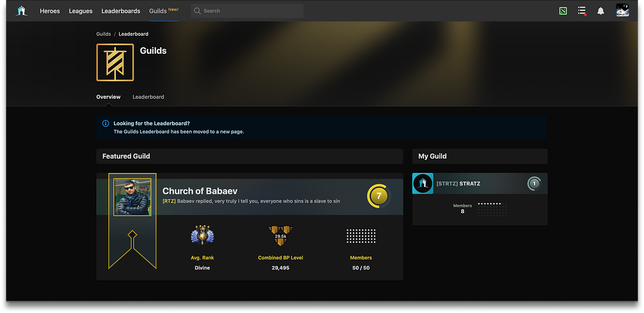
Task: Open the Leagues menu item
Action: [x=80, y=11]
